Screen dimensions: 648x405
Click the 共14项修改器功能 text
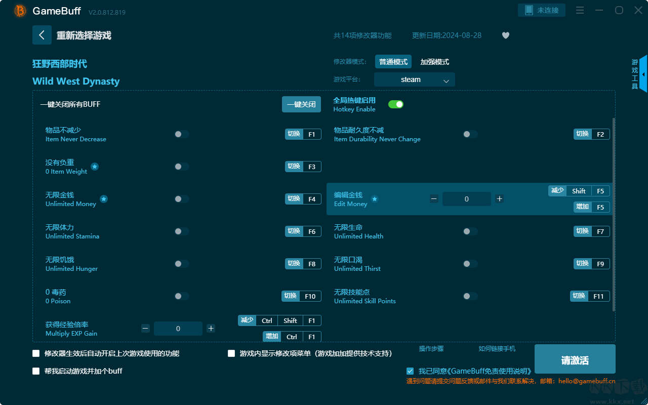point(362,35)
